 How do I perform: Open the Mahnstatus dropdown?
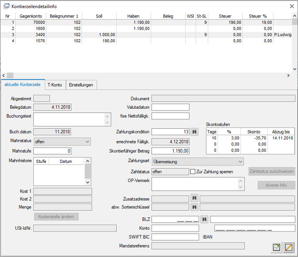62,142
